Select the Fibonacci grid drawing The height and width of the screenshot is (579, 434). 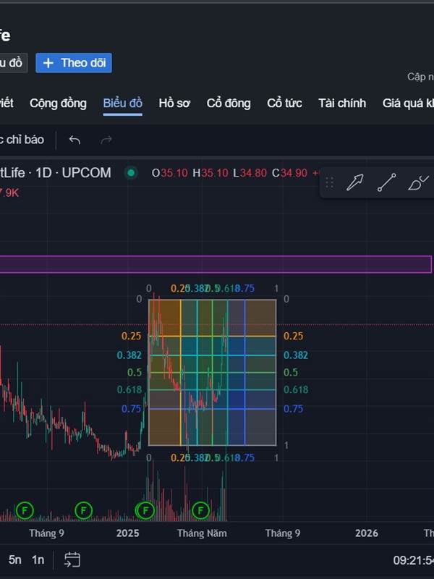[212, 372]
